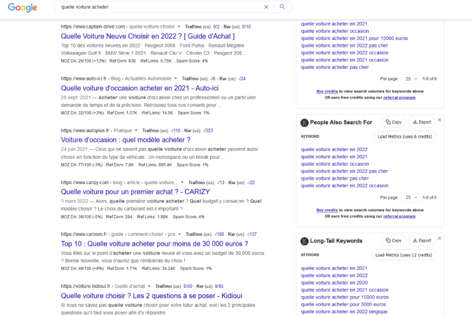Open 'Voiture d'occasion : quel modèle acheter ?' result
The height and width of the screenshot is (315, 472).
click(125, 140)
